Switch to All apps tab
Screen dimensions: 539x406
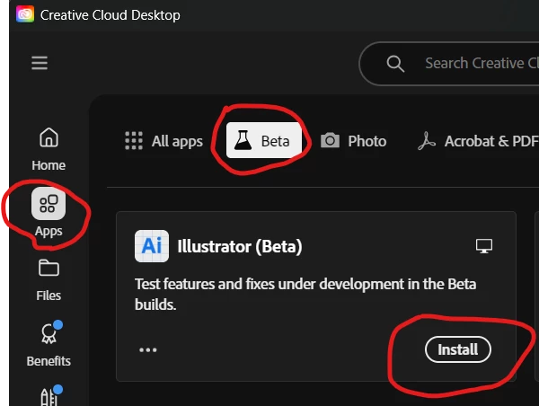pyautogui.click(x=164, y=141)
